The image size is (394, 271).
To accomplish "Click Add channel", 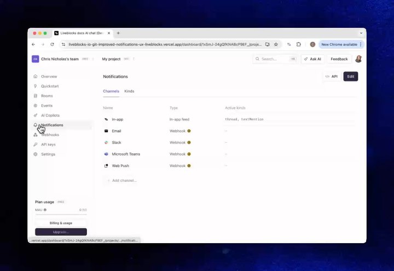I will coord(122,181).
